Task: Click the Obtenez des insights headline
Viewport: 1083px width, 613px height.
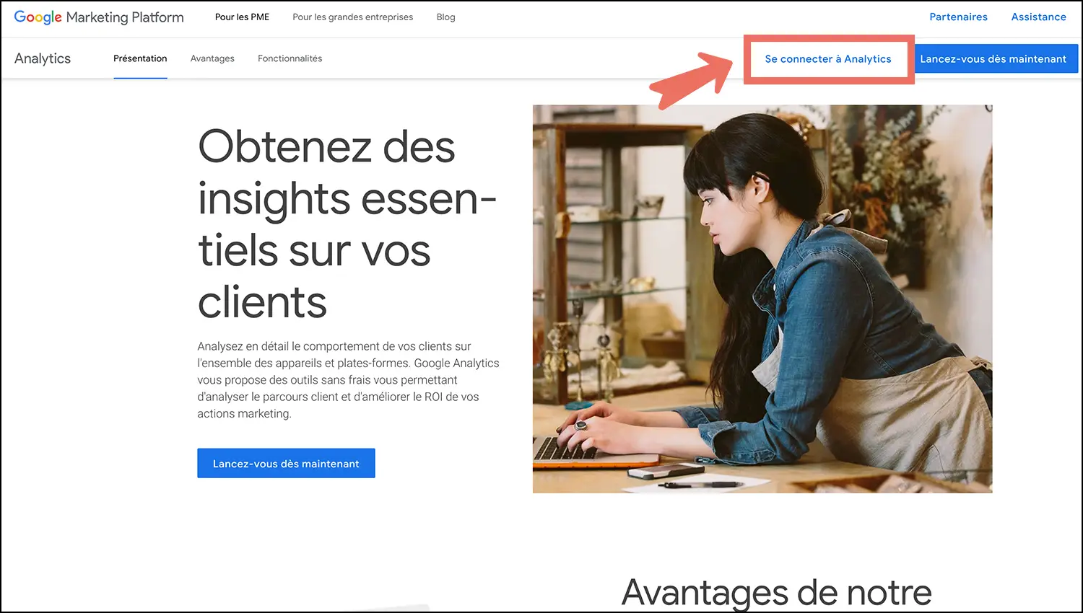Action: click(347, 224)
